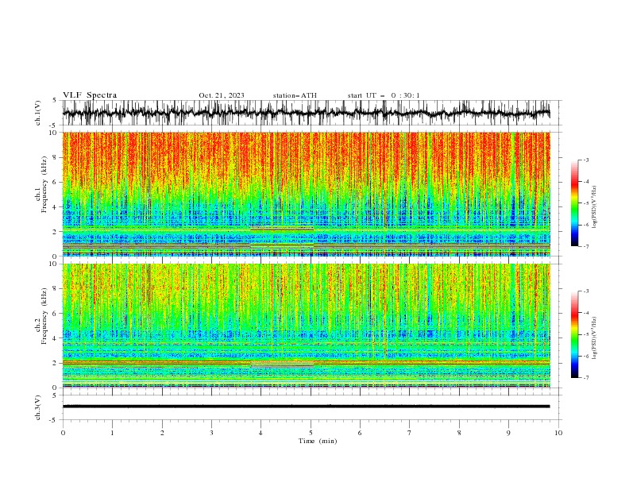Click time axis tick label "10"
This screenshot has width=629, height=486.
pos(558,433)
